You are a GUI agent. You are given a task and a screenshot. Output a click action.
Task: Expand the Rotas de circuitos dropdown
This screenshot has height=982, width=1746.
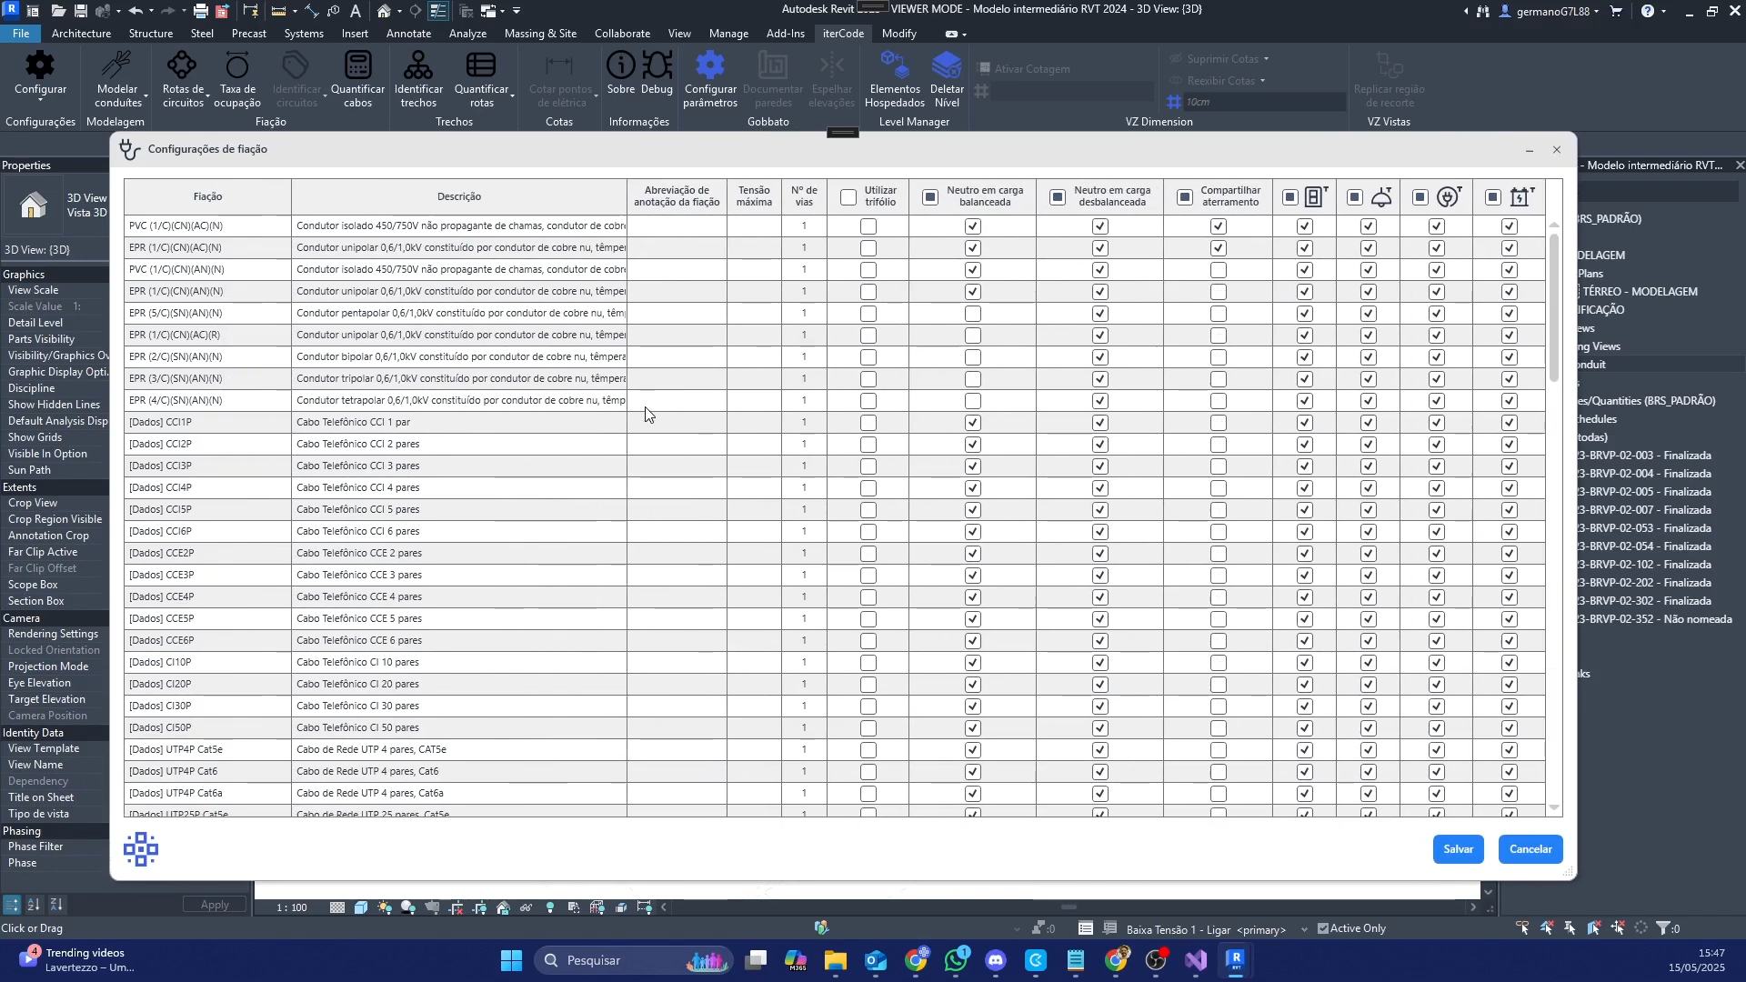pyautogui.click(x=207, y=96)
